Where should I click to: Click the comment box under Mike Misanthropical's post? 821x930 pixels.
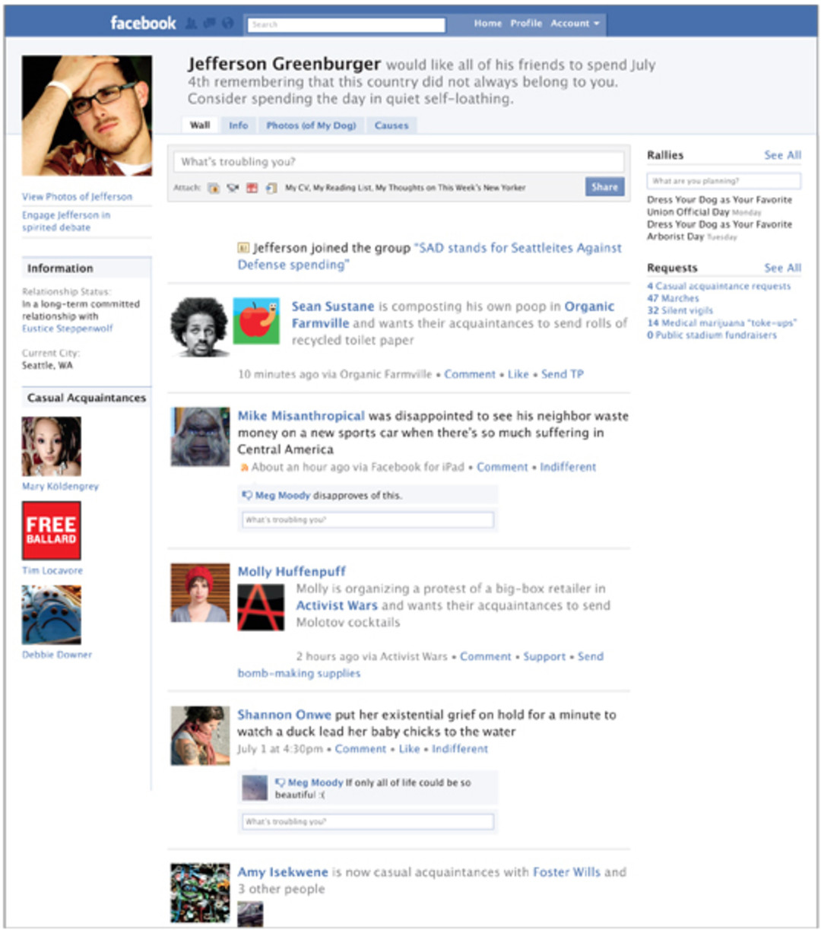click(367, 519)
